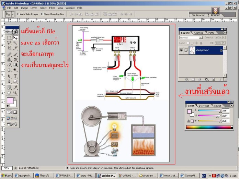Select the Hand tool
The width and height of the screenshot is (239, 179).
tap(9, 92)
